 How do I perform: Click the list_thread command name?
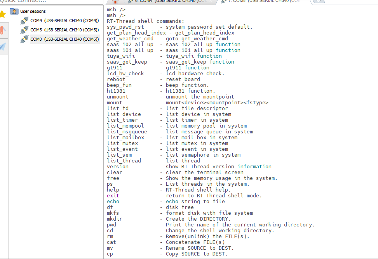124,161
